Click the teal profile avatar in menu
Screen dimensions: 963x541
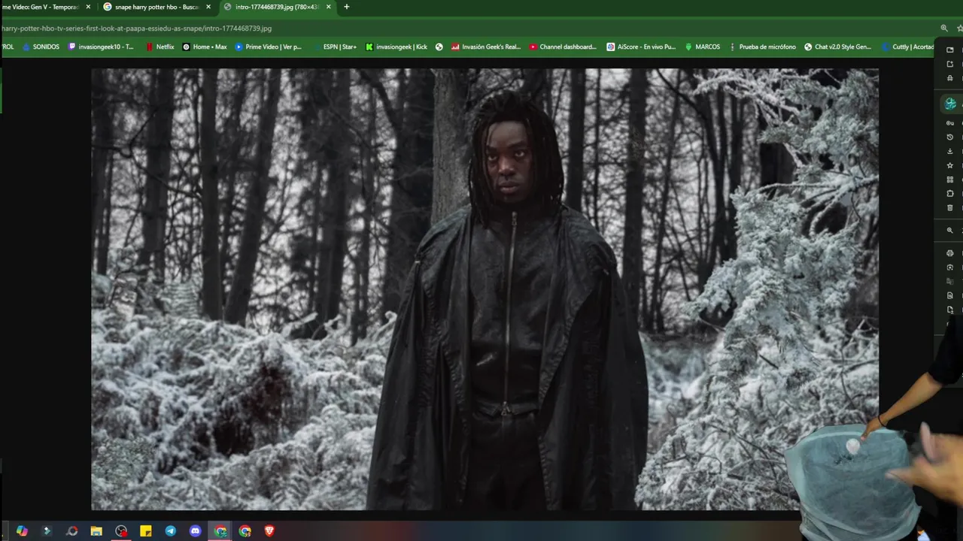pyautogui.click(x=951, y=104)
